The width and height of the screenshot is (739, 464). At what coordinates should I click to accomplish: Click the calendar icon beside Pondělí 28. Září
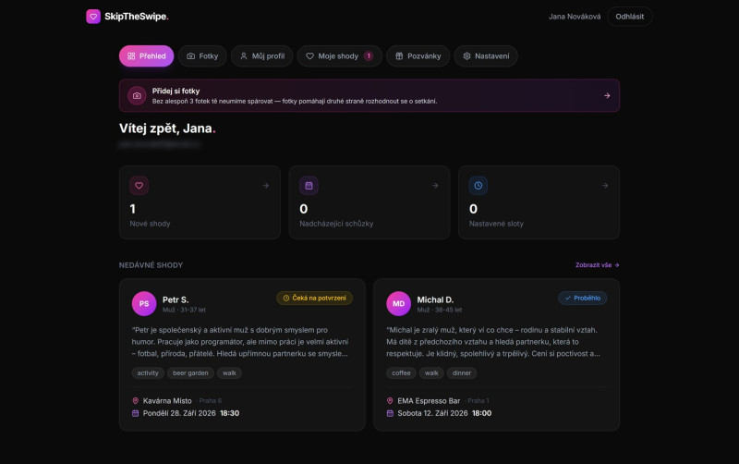click(135, 413)
